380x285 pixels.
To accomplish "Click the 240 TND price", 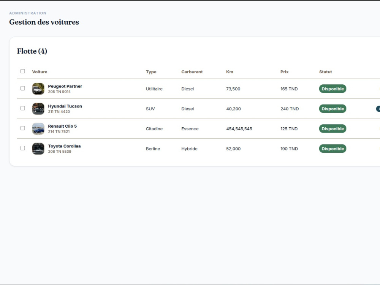I will point(290,109).
